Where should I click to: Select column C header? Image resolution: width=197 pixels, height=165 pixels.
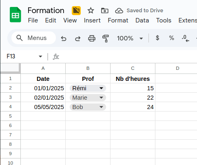[x=133, y=68]
